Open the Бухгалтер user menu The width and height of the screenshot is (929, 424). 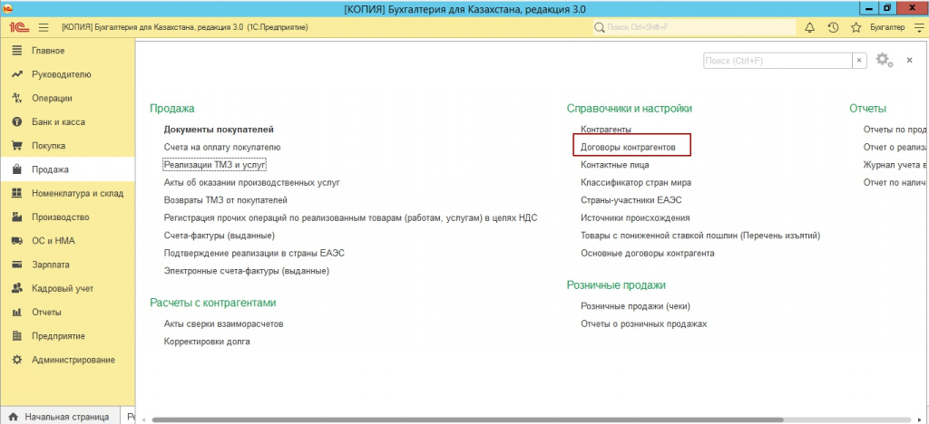887,27
